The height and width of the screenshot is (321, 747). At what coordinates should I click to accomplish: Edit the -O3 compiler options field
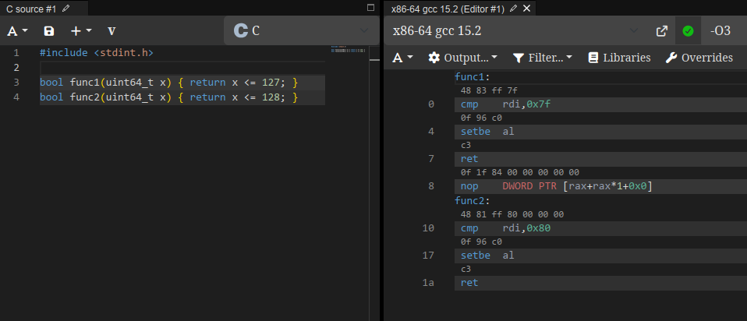click(x=724, y=31)
